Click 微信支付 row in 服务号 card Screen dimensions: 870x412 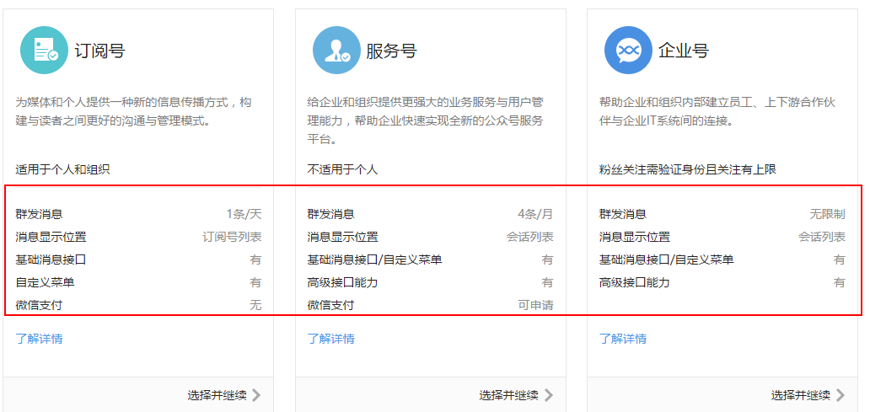tap(430, 305)
